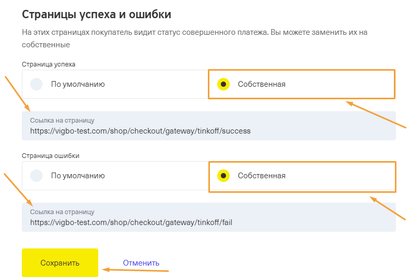Click the 'Страница ошибки' section label
The width and height of the screenshot is (411, 277).
[50, 155]
